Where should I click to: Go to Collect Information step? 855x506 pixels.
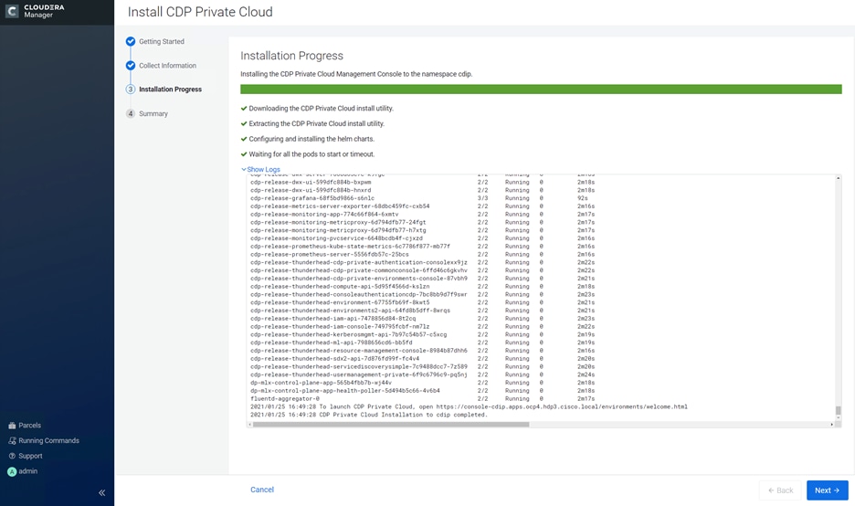click(167, 66)
